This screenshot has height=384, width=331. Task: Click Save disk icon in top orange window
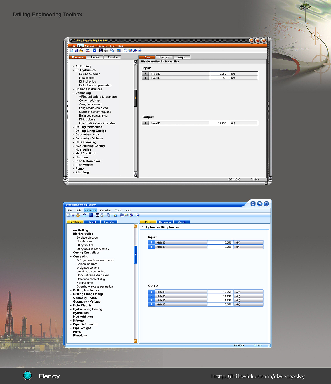coord(76,50)
